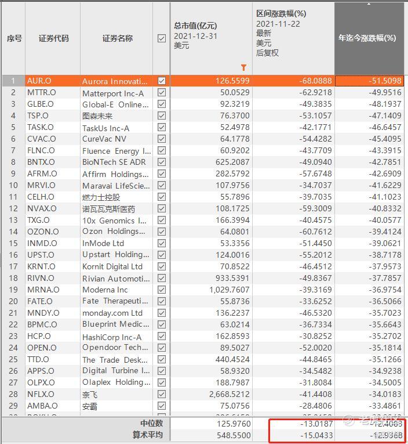This screenshot has width=408, height=444.
Task: Select the 燃力士控股 name cell
Action: (116, 197)
